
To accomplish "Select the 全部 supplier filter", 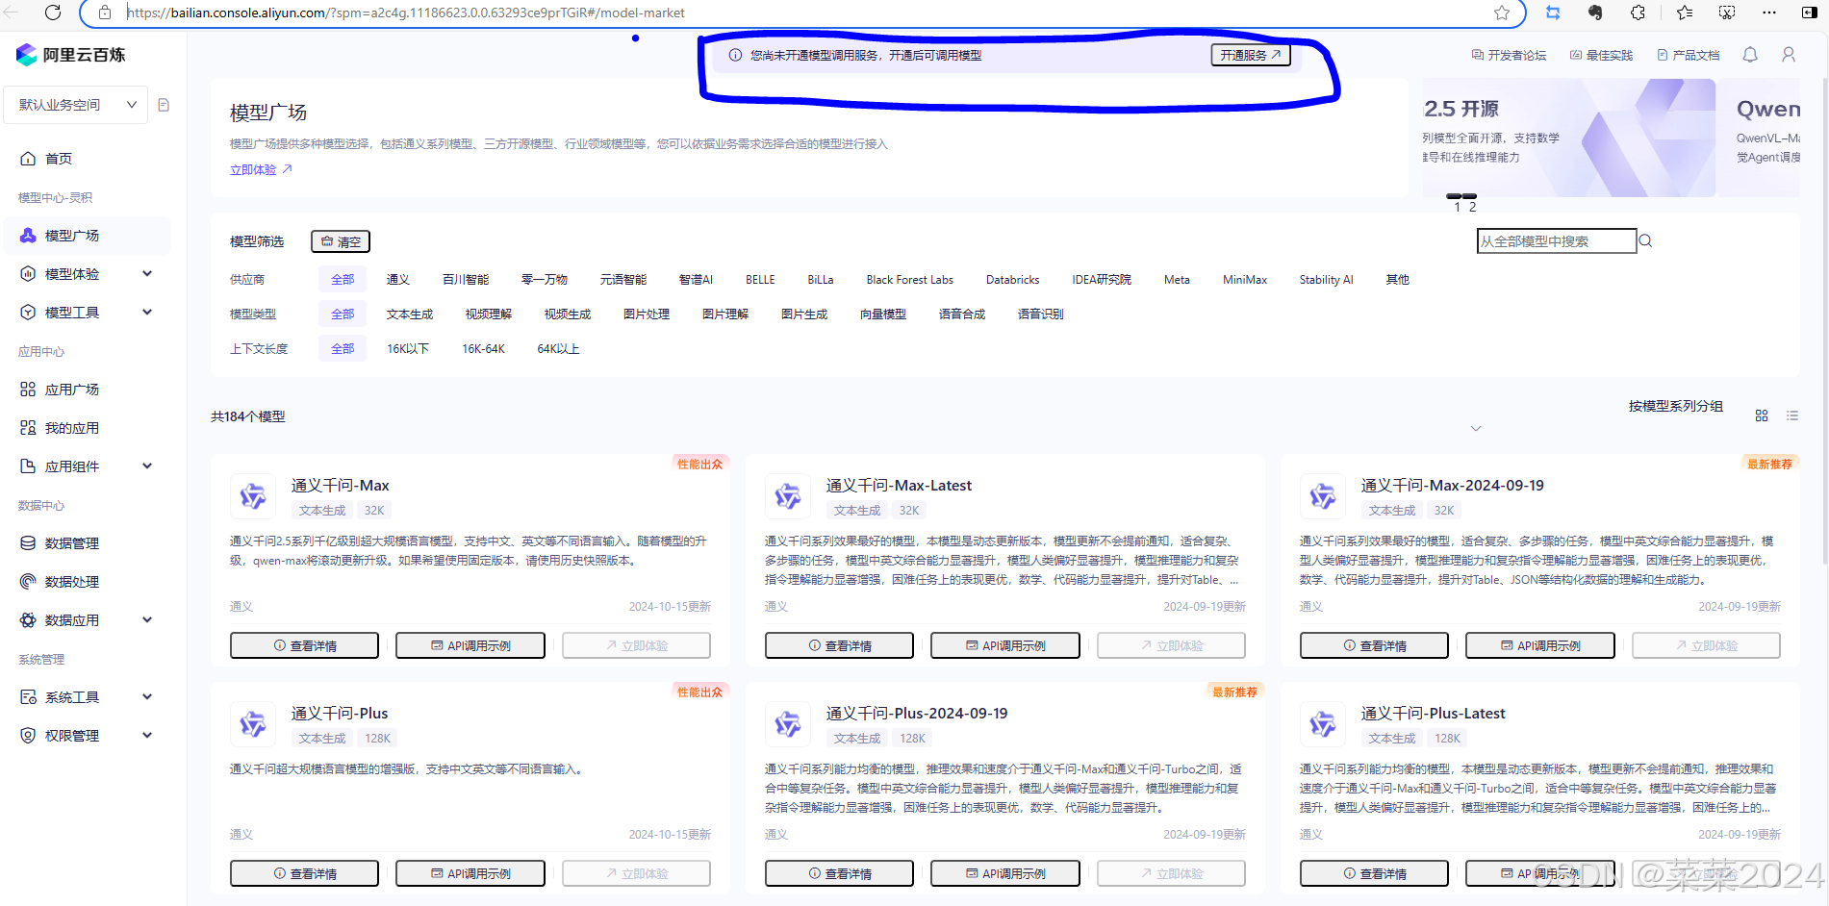I will [x=343, y=280].
